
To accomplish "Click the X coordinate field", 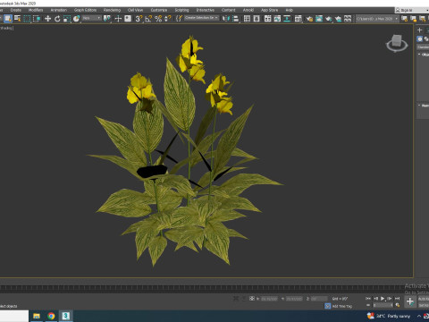I will click(269, 299).
